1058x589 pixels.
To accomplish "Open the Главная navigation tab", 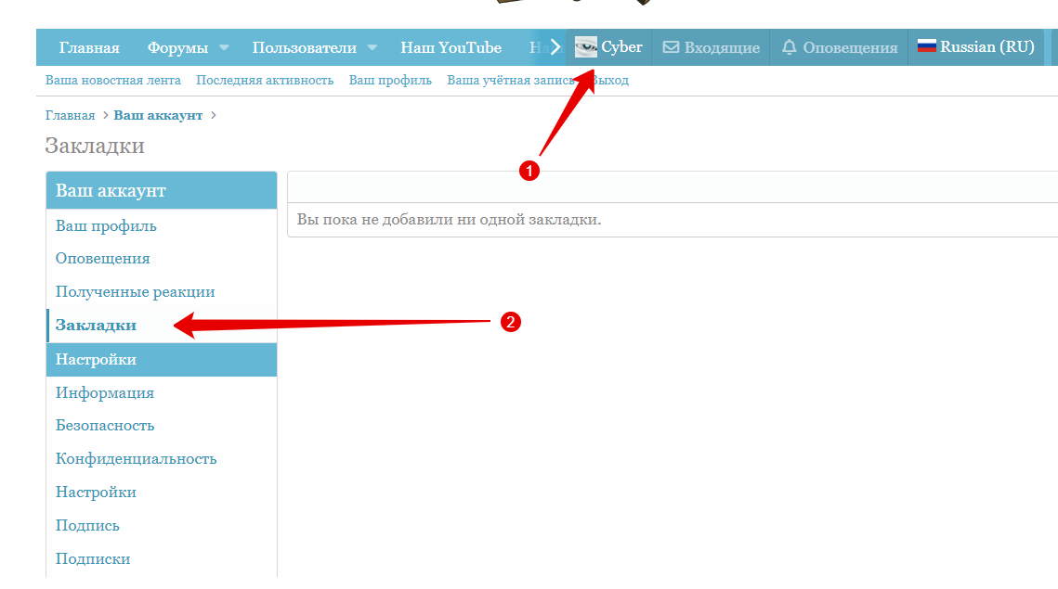I will 89,47.
